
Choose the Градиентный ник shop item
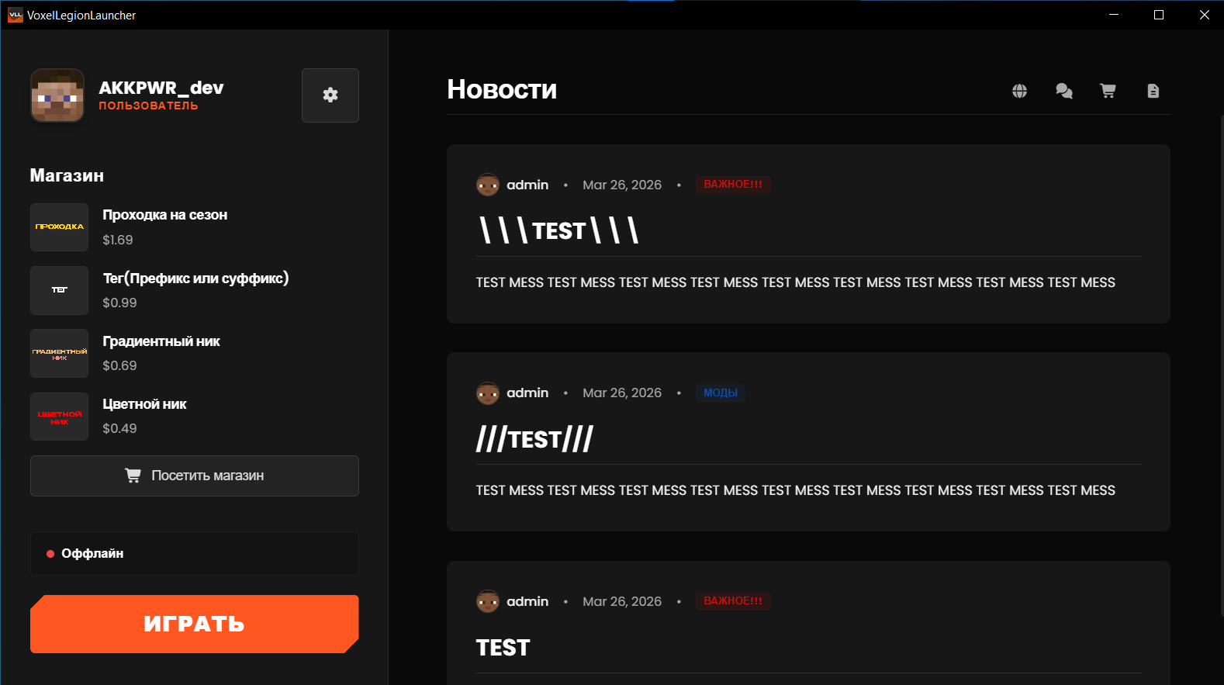click(x=161, y=341)
